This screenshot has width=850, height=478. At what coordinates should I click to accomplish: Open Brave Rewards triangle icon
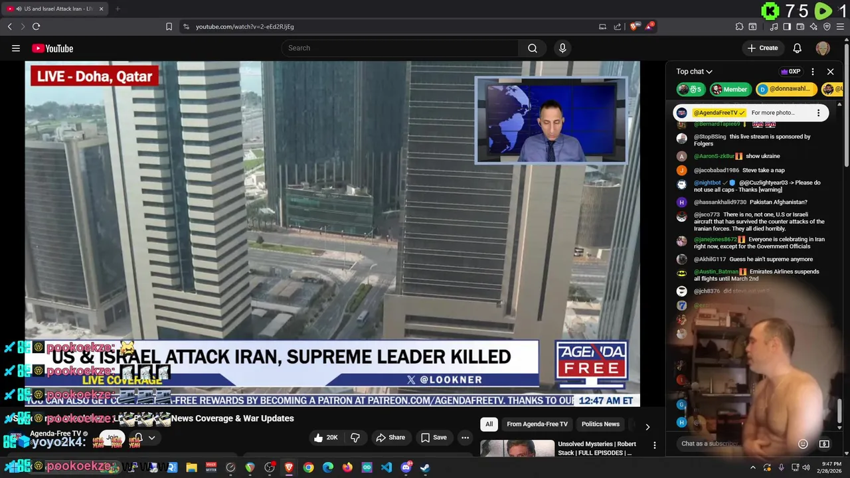point(649,27)
